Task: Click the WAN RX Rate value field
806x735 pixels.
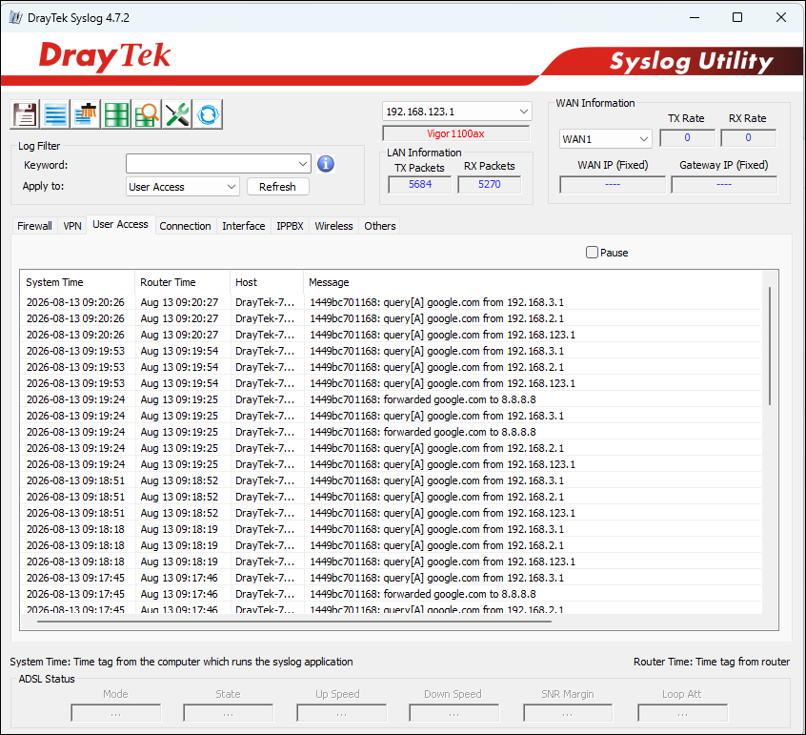Action: (x=749, y=138)
